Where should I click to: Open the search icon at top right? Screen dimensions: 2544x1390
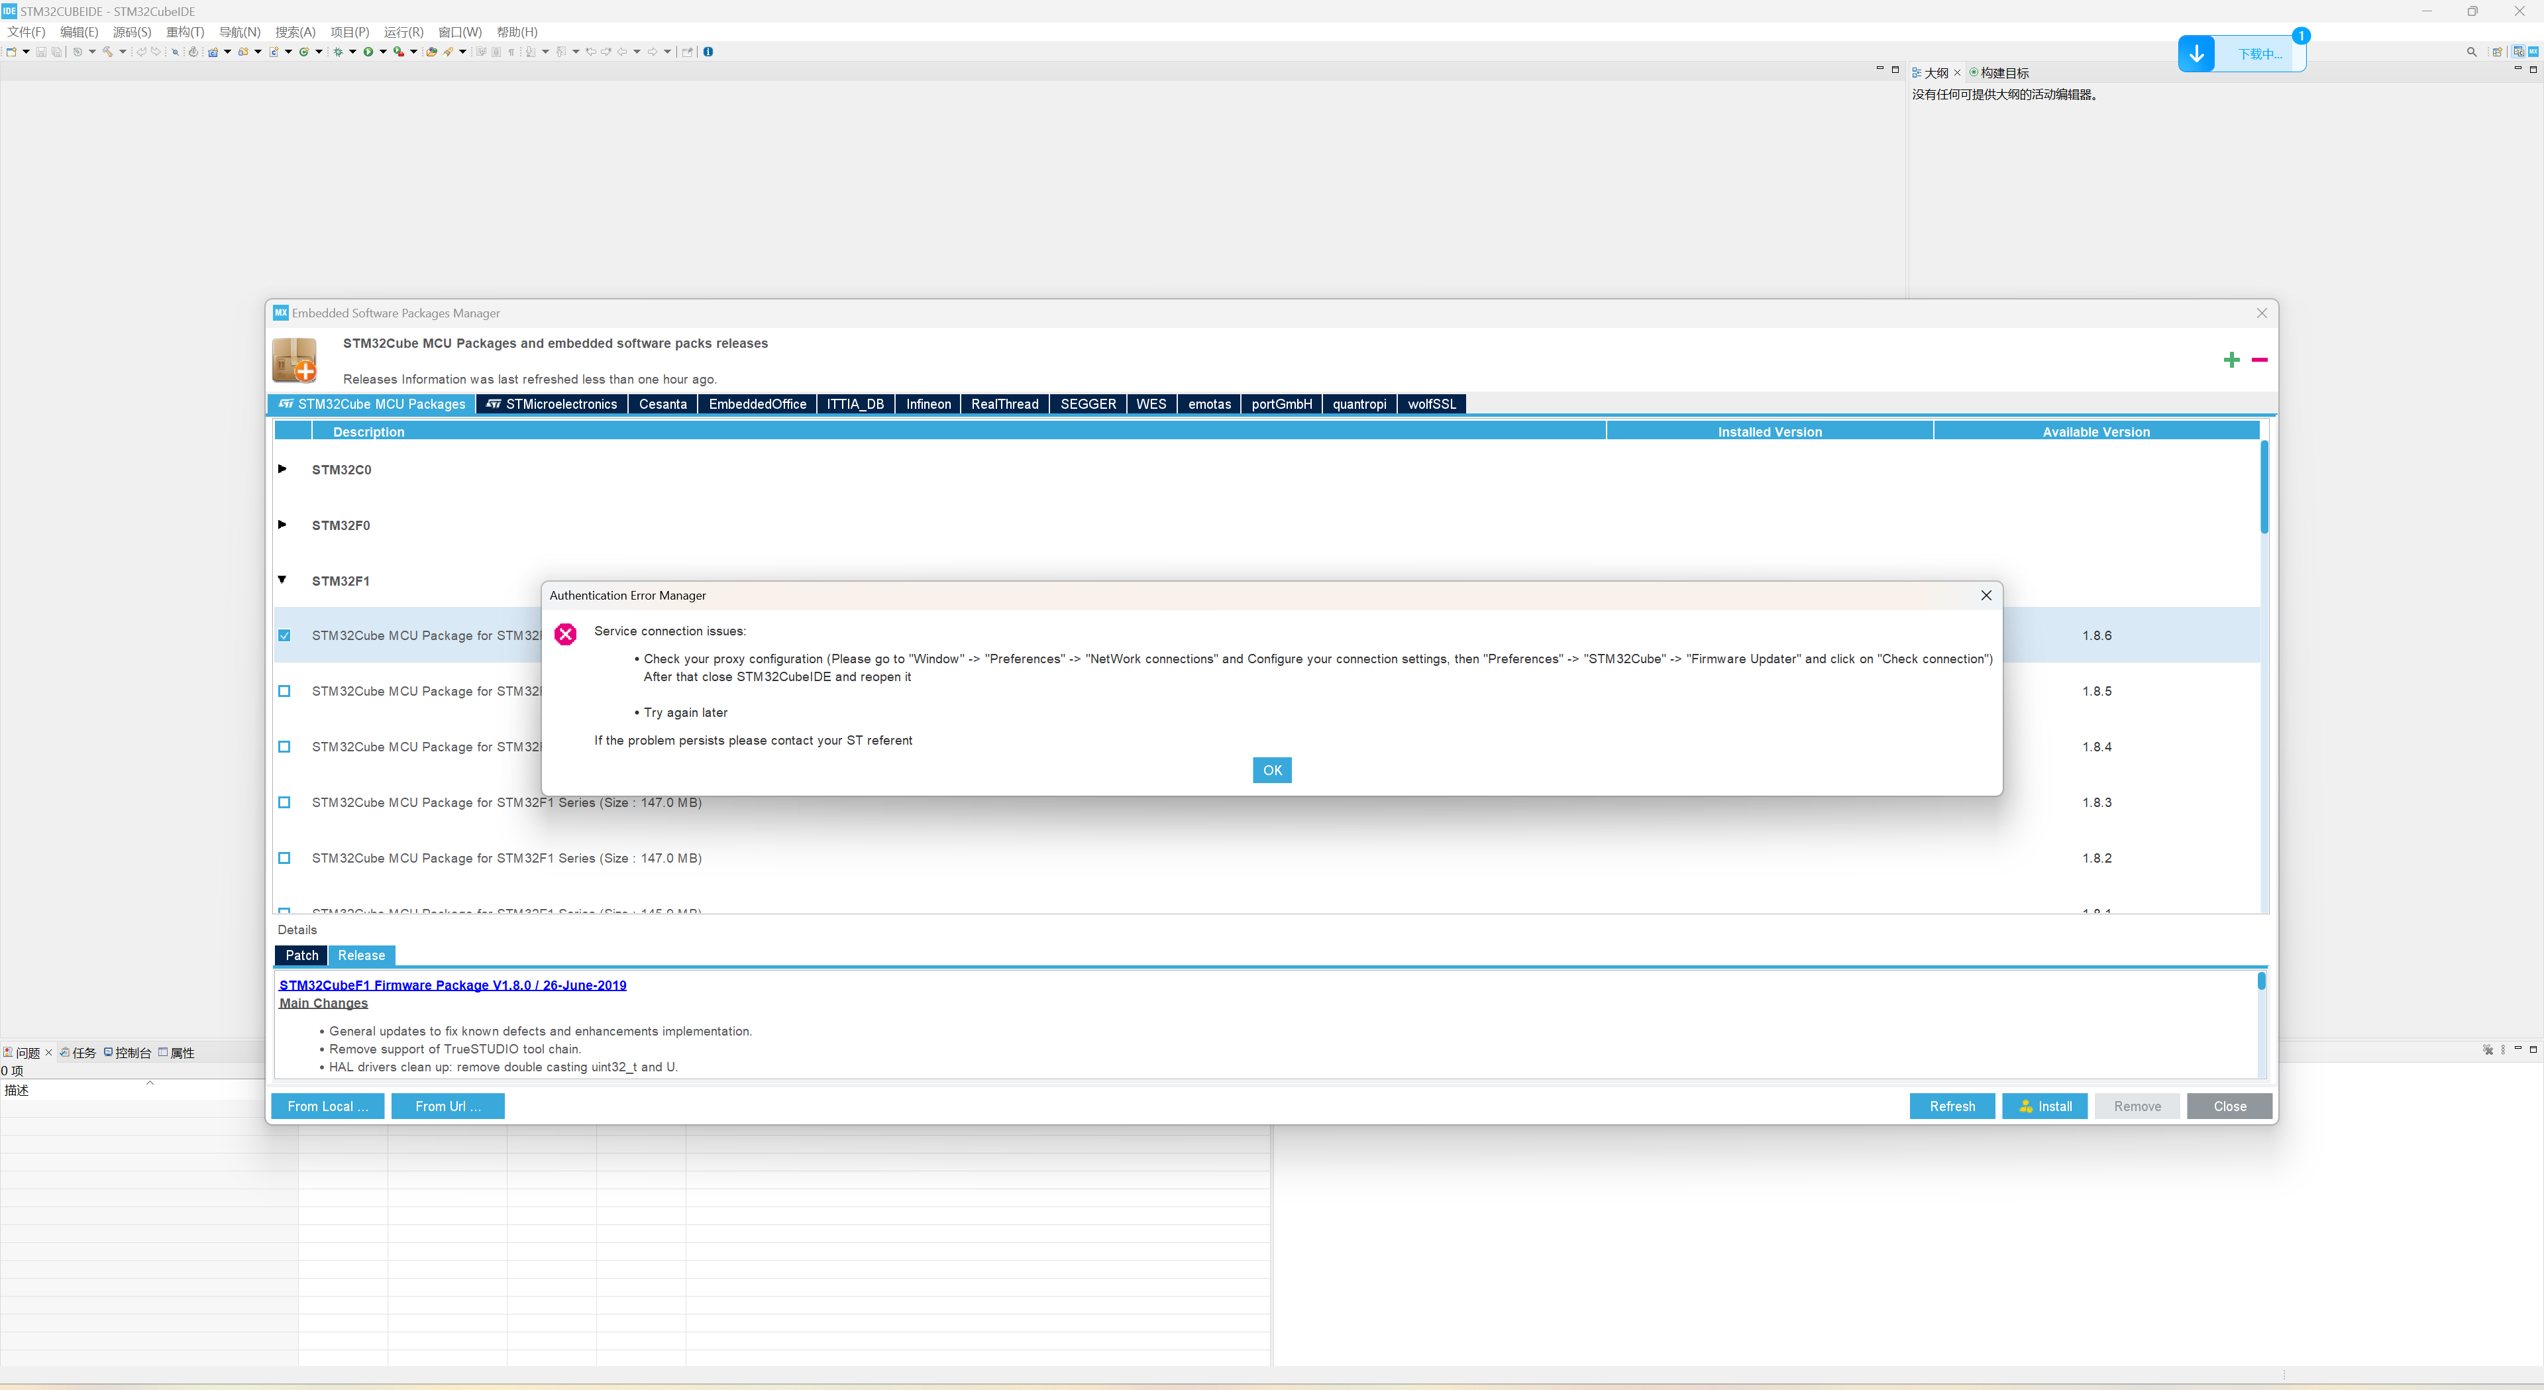2472,52
